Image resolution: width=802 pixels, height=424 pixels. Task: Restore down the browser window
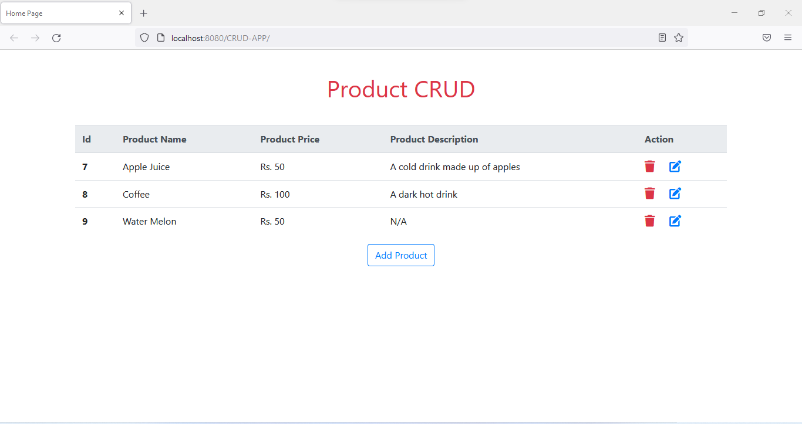click(761, 13)
